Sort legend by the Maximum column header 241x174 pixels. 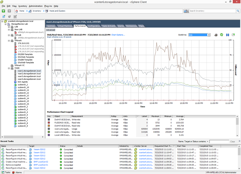pos(154,116)
